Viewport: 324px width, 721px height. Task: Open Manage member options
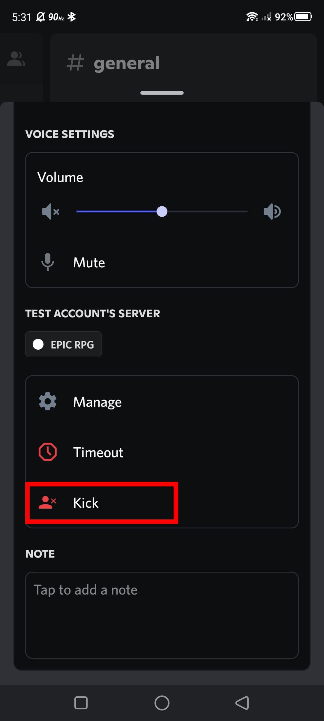coord(97,402)
